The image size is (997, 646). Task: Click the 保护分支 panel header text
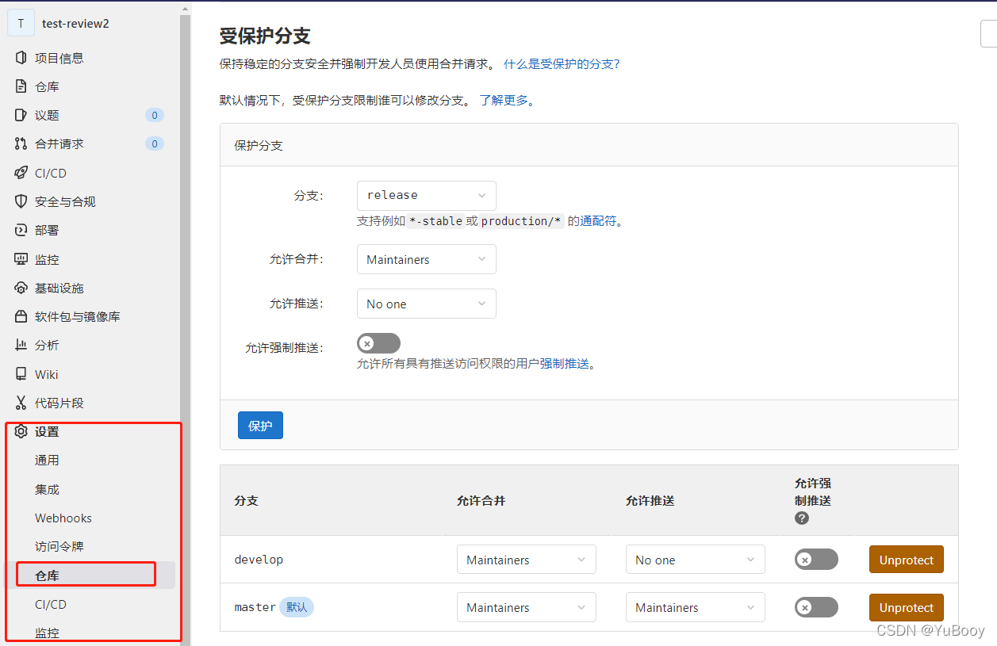pos(259,146)
